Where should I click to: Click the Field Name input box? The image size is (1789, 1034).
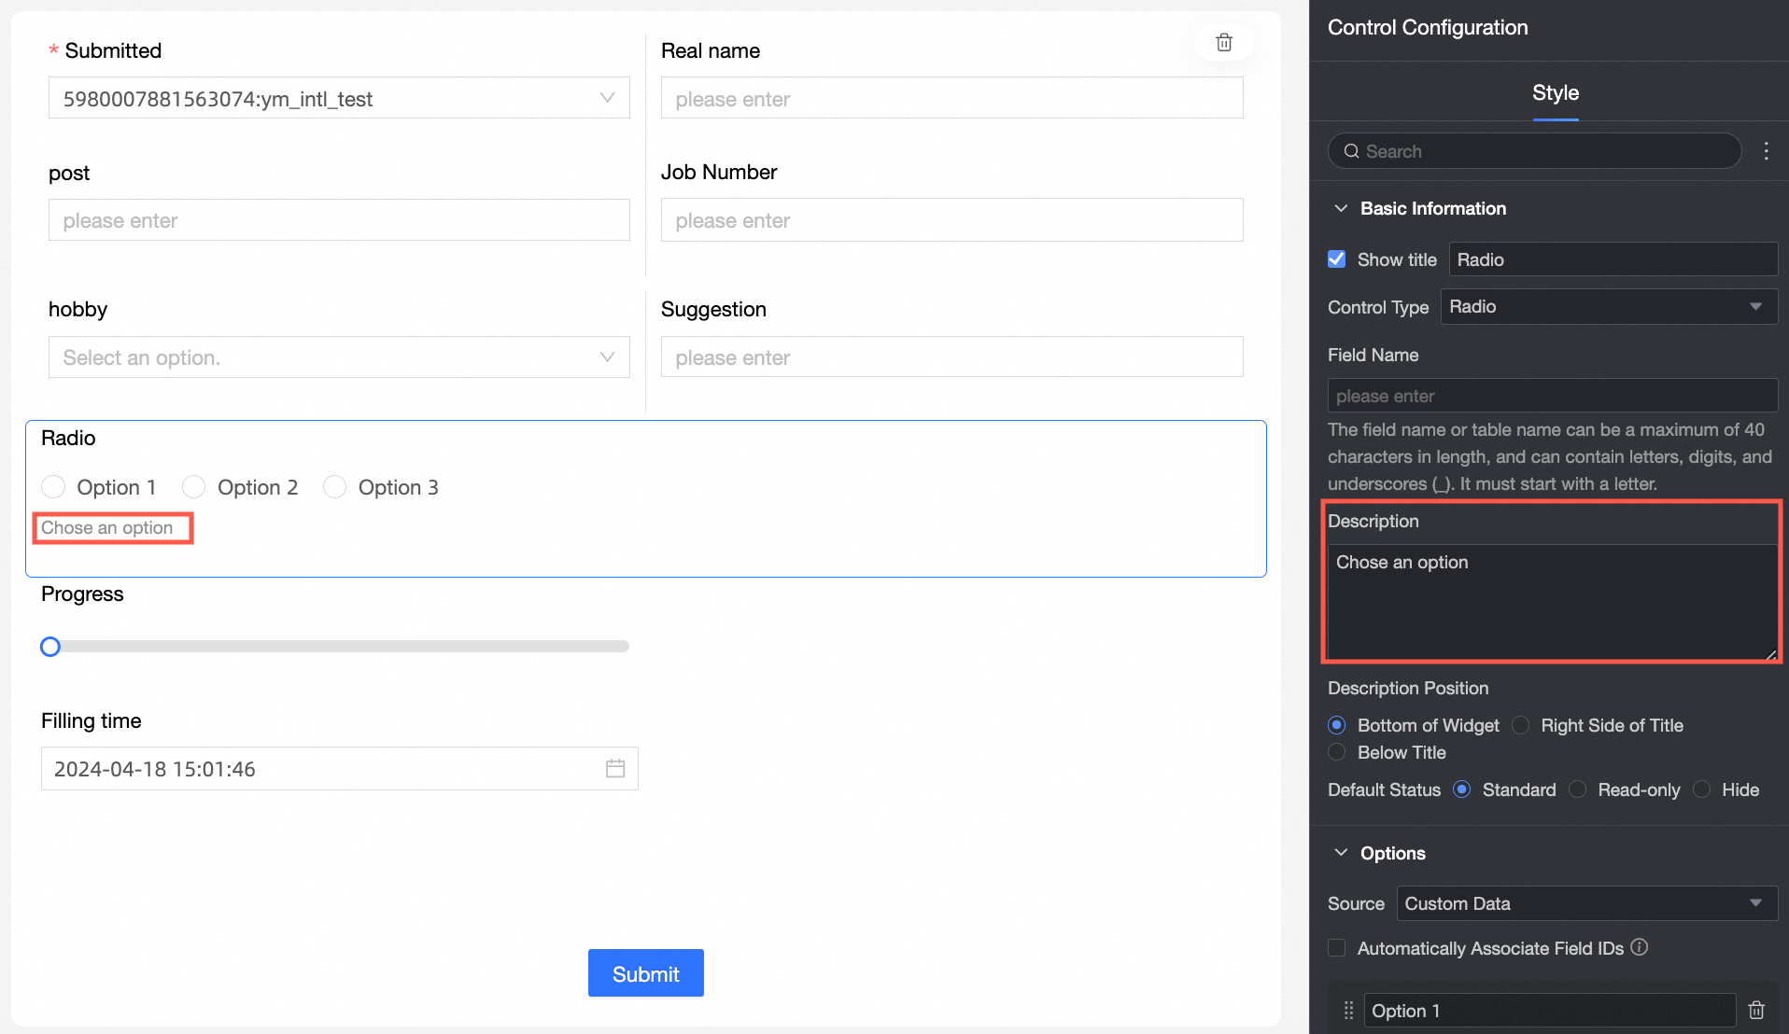point(1552,396)
